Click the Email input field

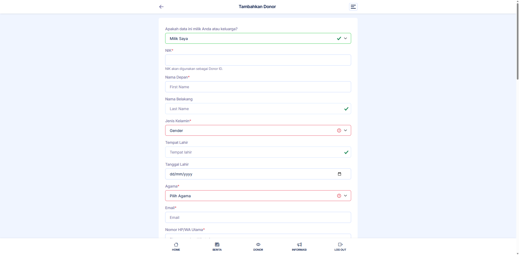tap(258, 217)
